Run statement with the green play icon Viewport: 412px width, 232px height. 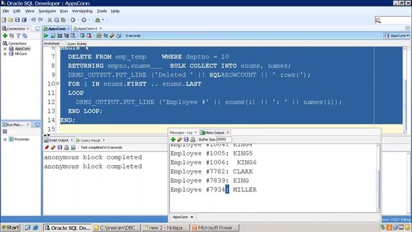pos(46,35)
